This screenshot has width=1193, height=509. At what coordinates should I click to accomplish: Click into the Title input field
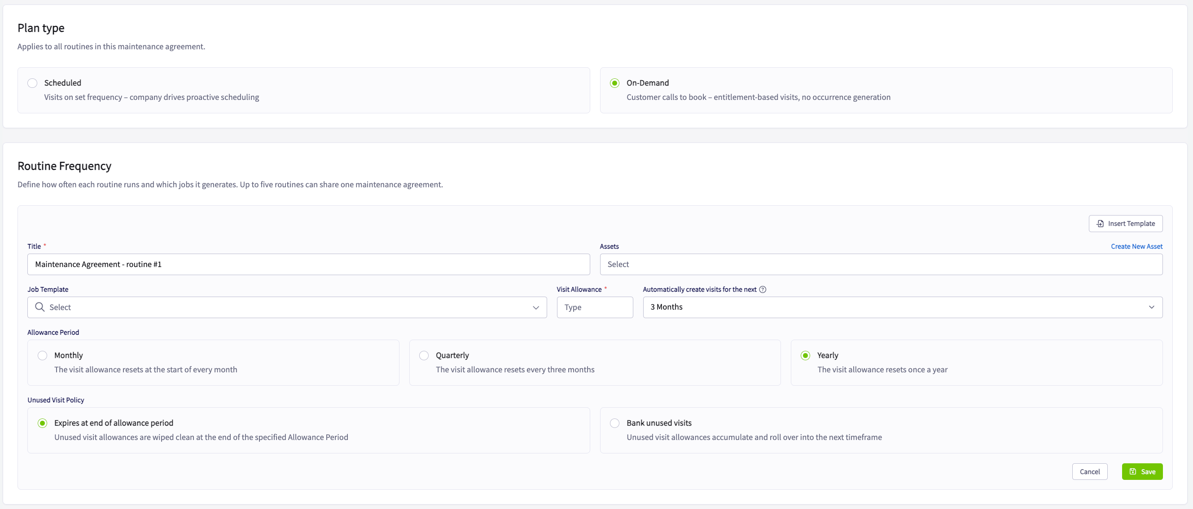308,264
